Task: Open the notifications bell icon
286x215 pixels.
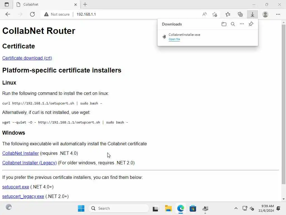Action: point(278,208)
